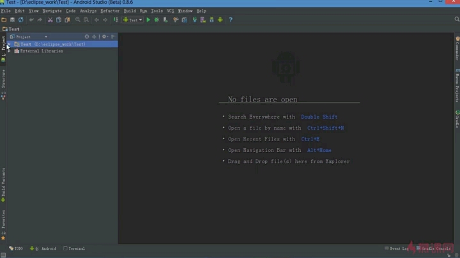Open the Structure side tab
Screen dimensions: 460x258
click(3, 84)
